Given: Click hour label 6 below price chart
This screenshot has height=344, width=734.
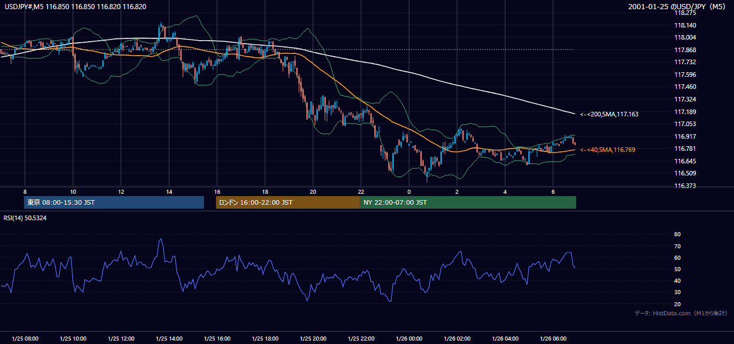Looking at the screenshot, I should [553, 191].
